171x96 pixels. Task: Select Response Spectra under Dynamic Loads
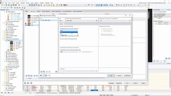point(12,87)
